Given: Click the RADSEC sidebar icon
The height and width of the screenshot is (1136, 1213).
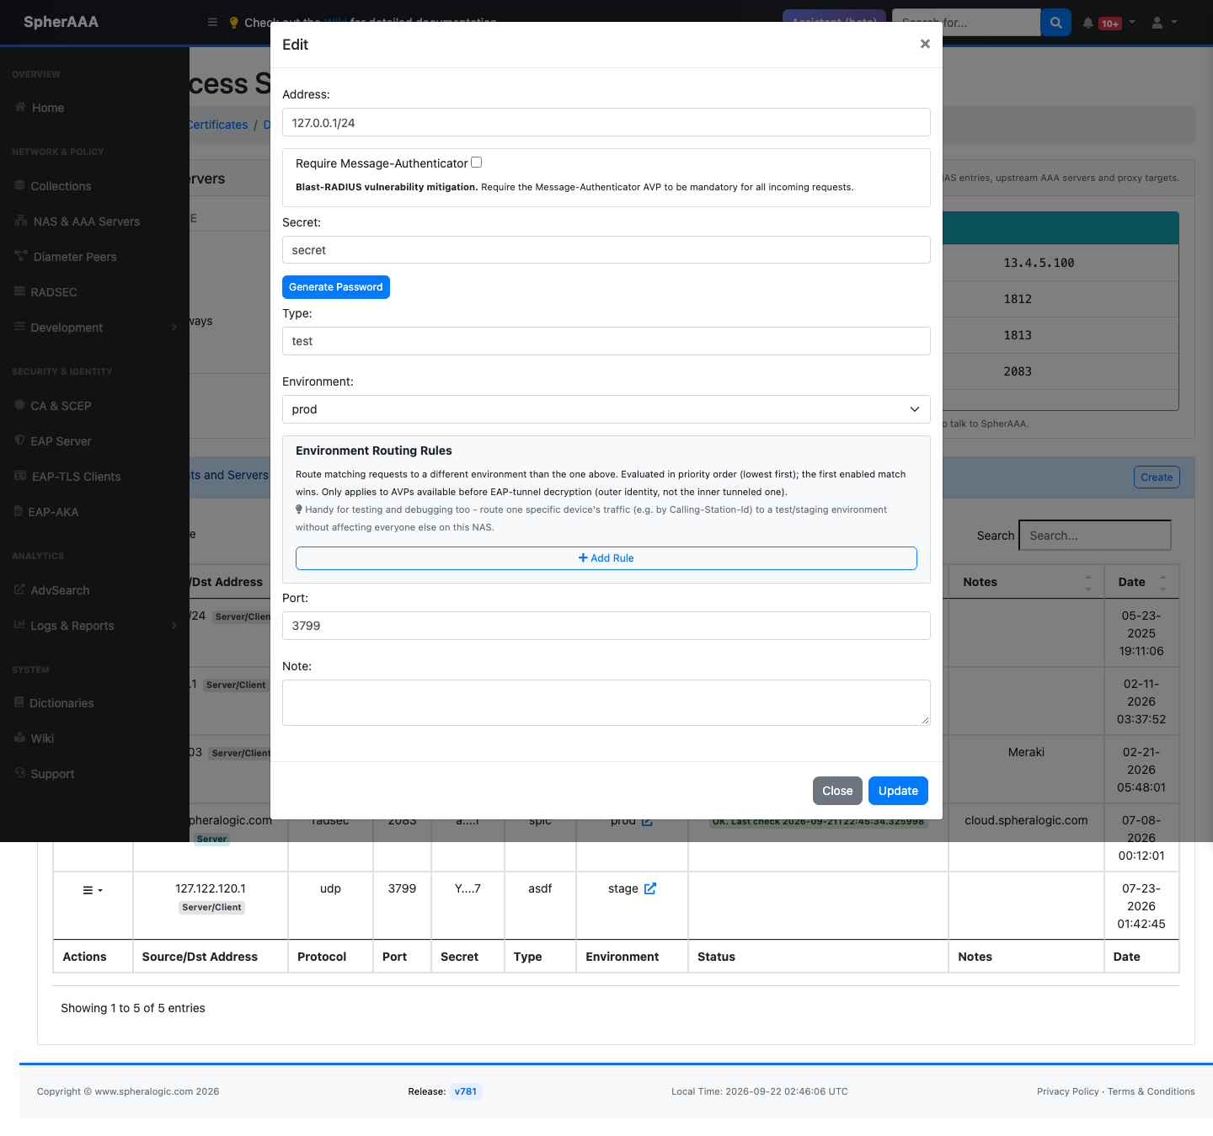Looking at the screenshot, I should coord(19,291).
